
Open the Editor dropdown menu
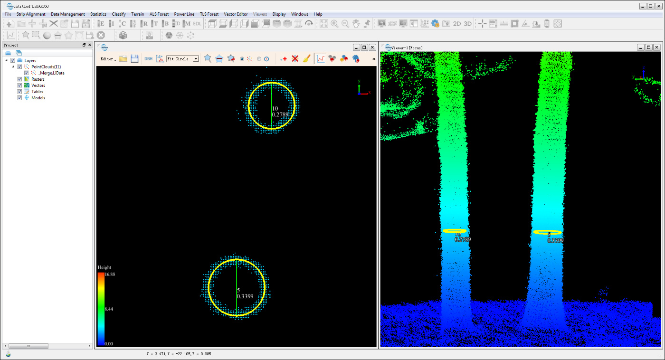click(x=108, y=59)
